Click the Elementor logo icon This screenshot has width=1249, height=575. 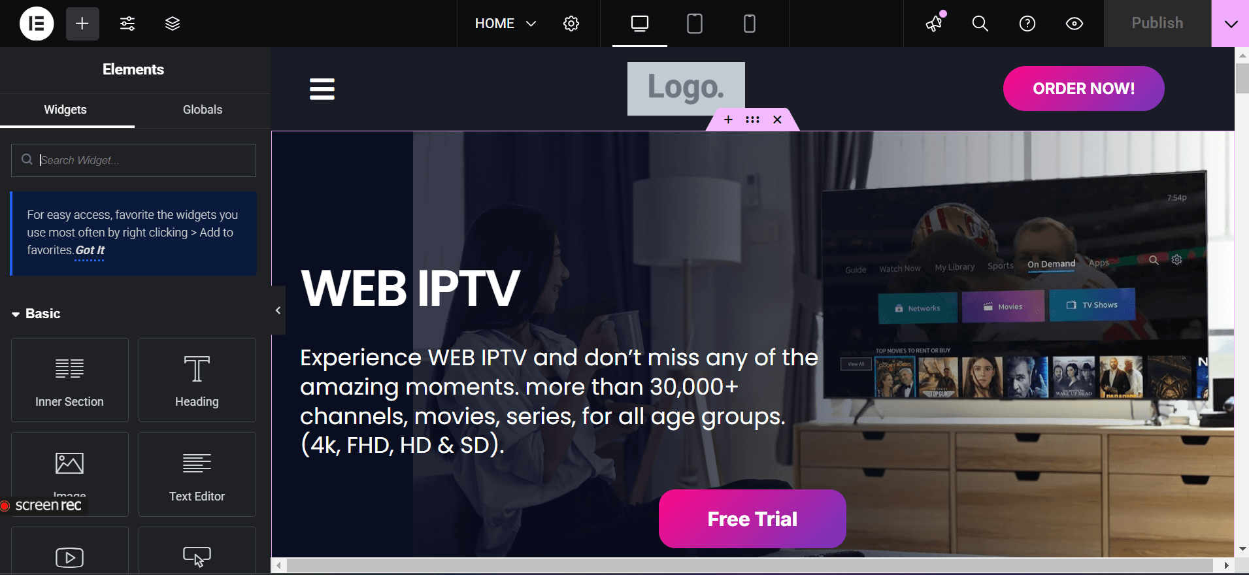click(x=37, y=24)
